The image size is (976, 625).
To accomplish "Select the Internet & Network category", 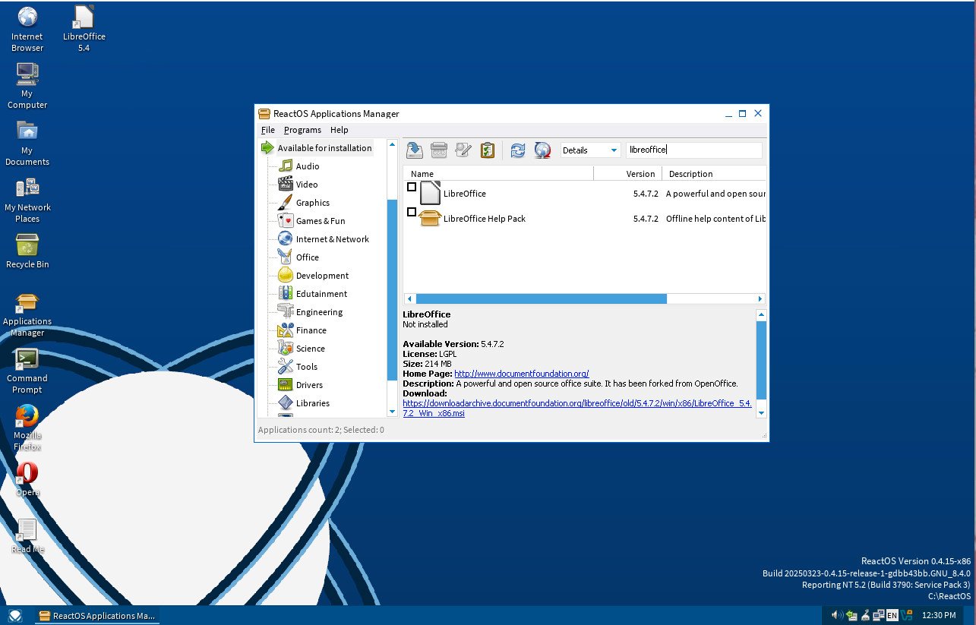I will click(324, 239).
